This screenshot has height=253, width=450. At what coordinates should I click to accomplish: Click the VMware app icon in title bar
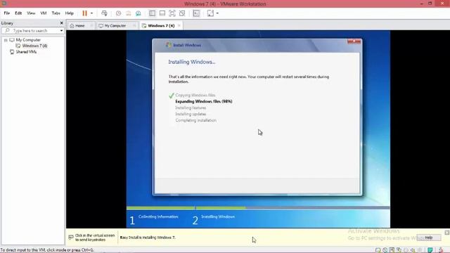pyautogui.click(x=4, y=4)
